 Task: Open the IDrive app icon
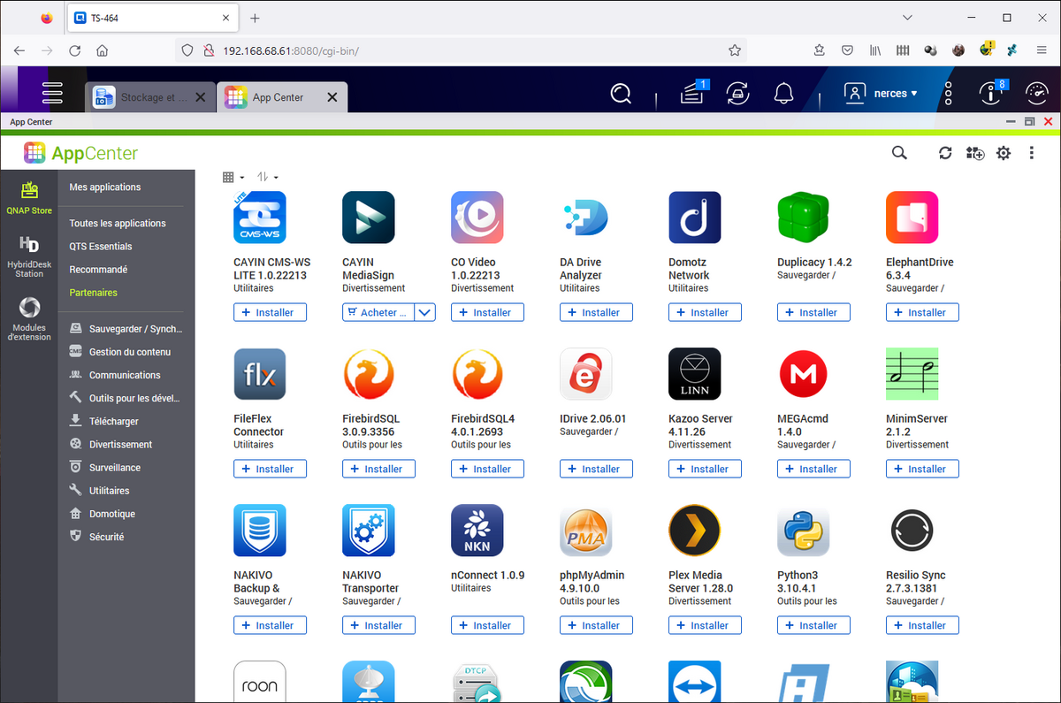tap(586, 374)
